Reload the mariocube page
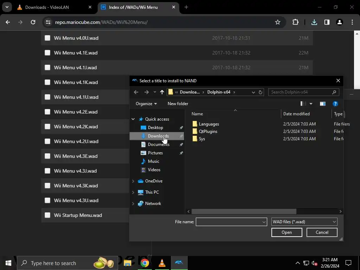This screenshot has width=360, height=270. pyautogui.click(x=33, y=22)
